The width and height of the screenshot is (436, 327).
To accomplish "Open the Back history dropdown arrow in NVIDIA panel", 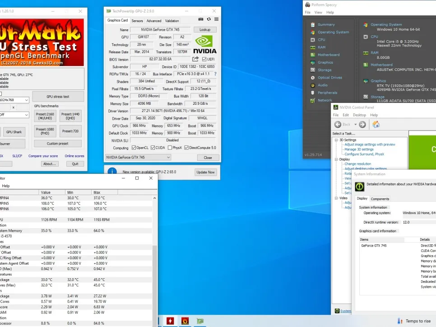I will tap(355, 124).
